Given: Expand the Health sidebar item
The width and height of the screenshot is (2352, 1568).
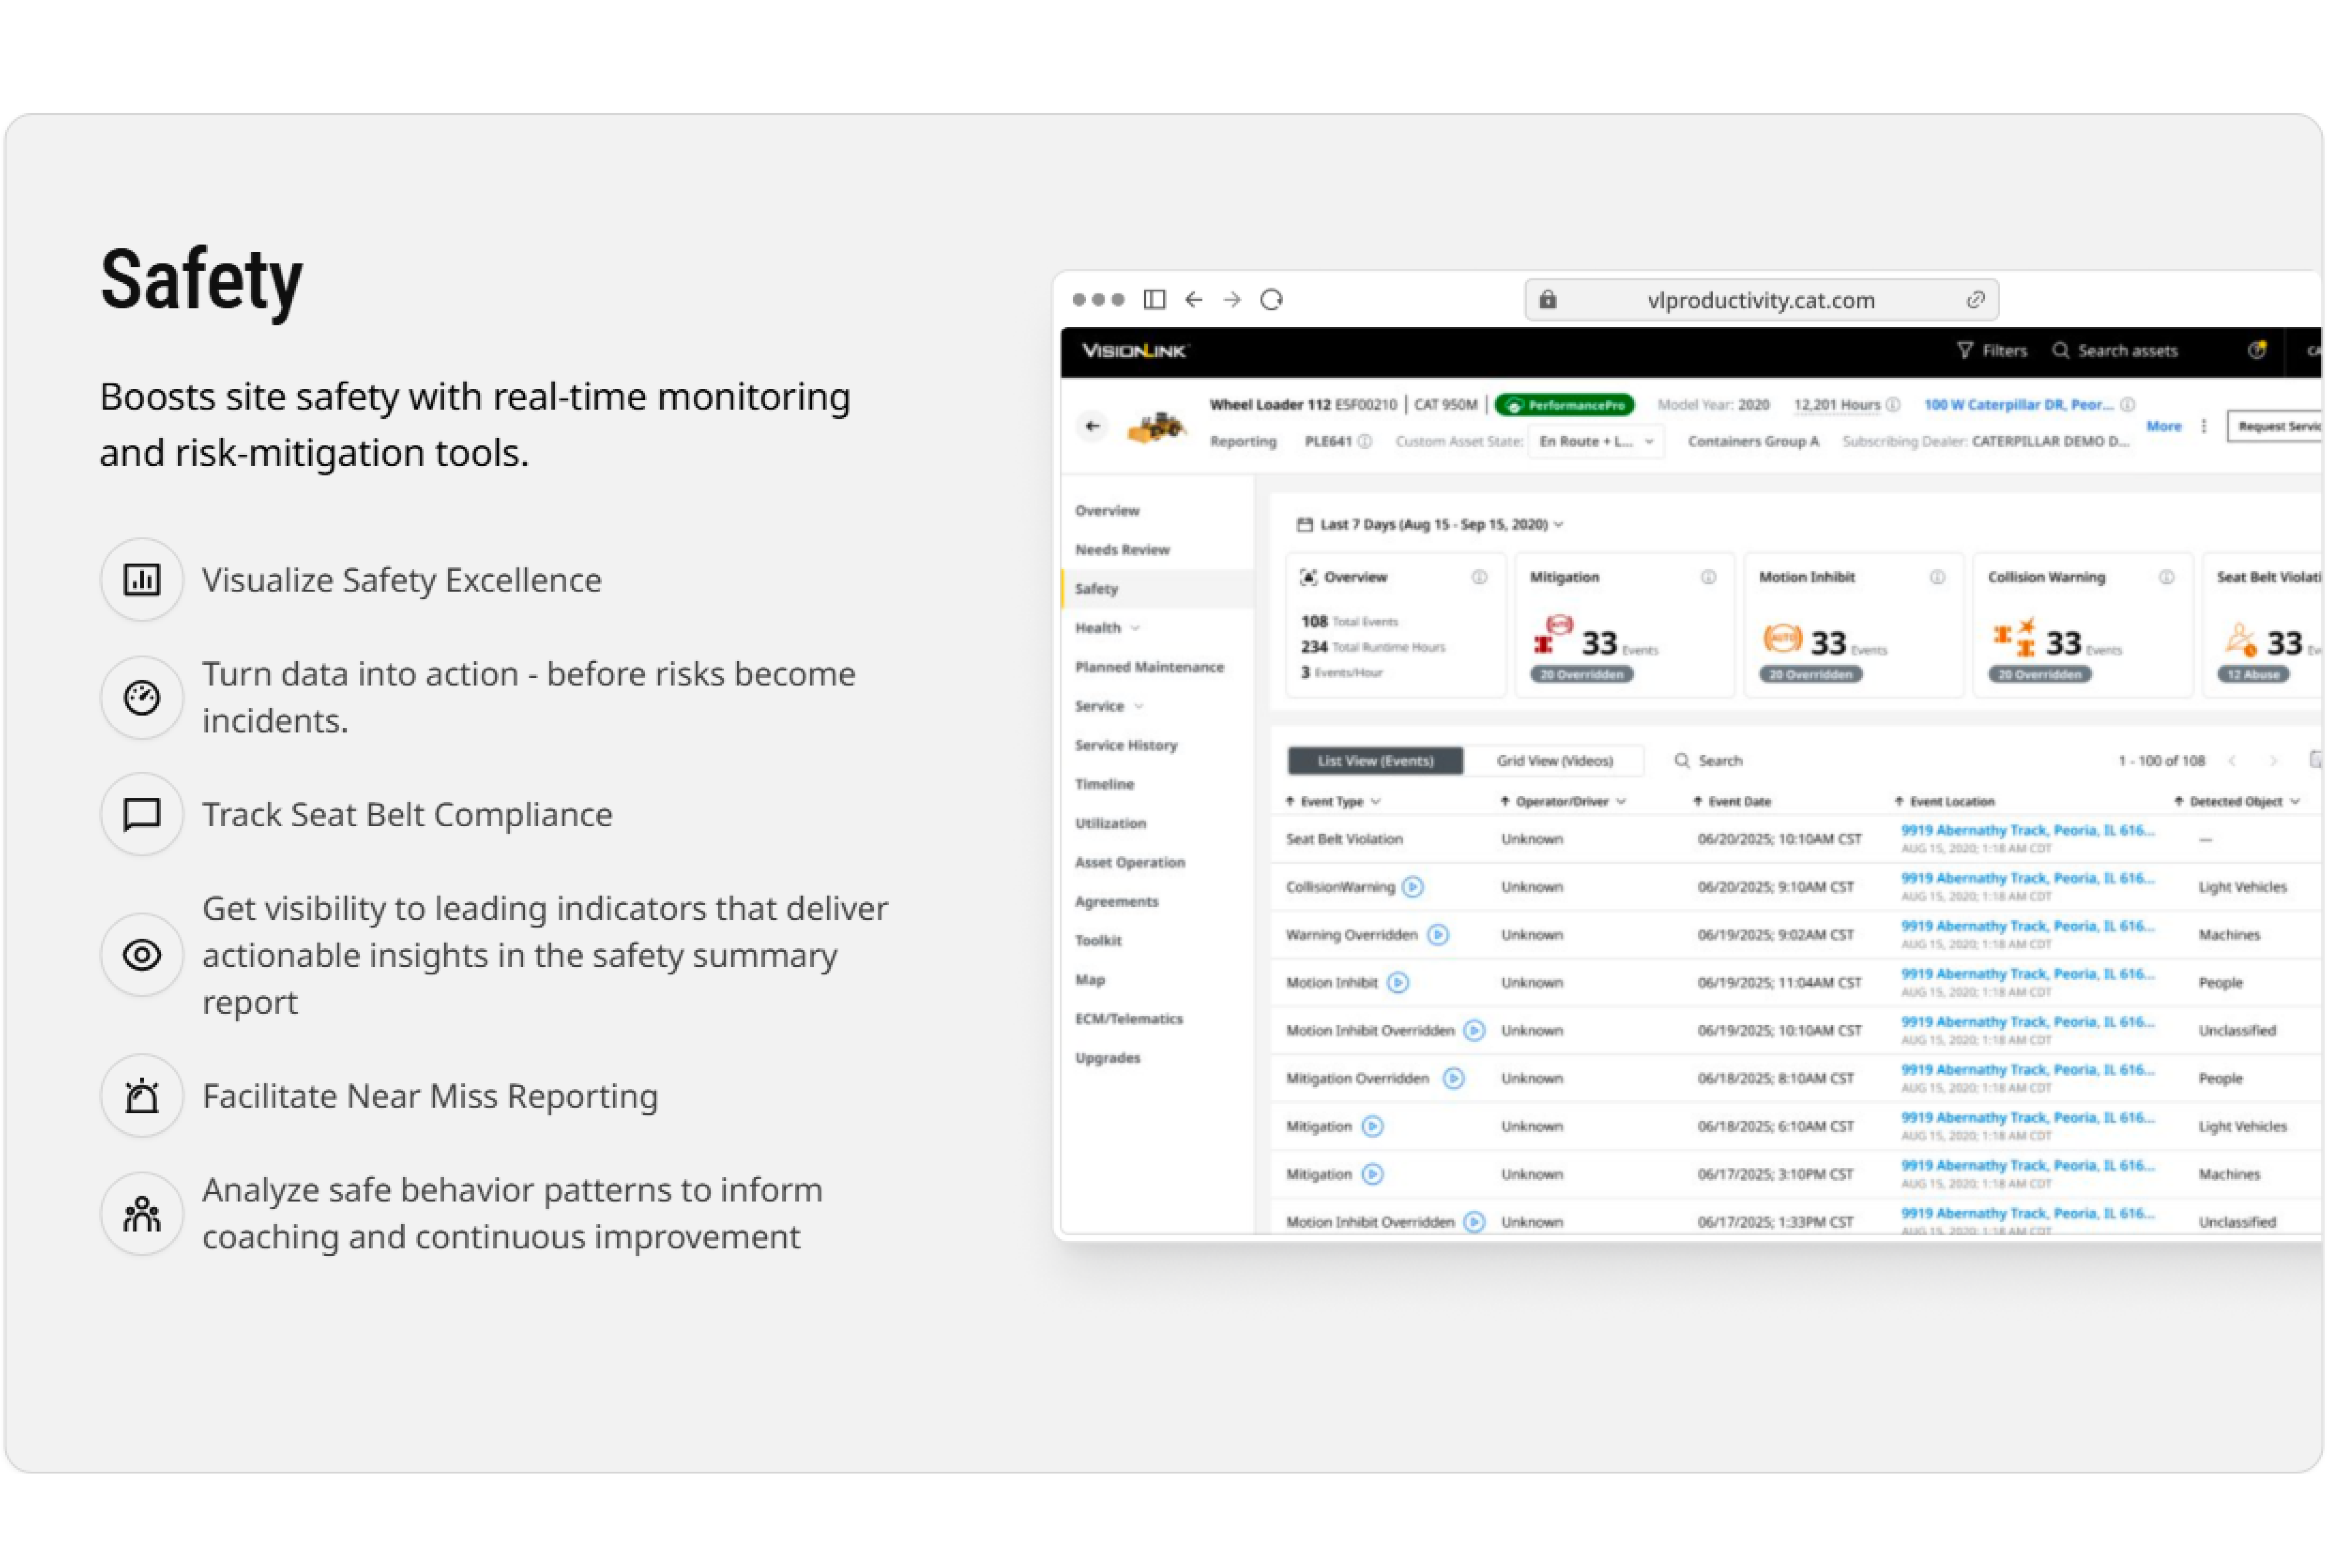Looking at the screenshot, I should coord(1108,629).
